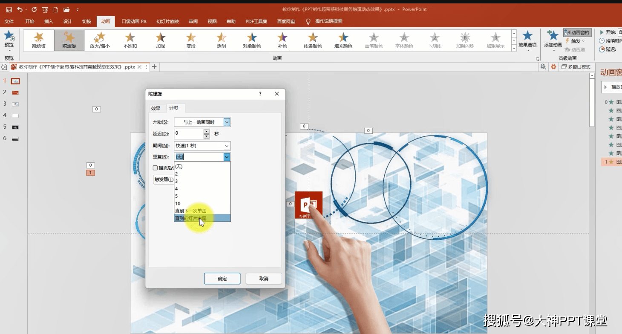Click the 多窗口模式 multi-window button
The width and height of the screenshot is (622, 334).
576,67
